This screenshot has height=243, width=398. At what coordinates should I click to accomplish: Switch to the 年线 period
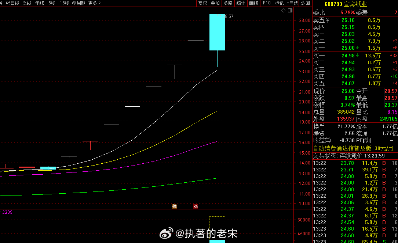(39, 3)
